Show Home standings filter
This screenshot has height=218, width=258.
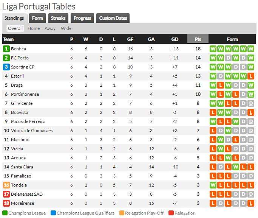click(34, 28)
